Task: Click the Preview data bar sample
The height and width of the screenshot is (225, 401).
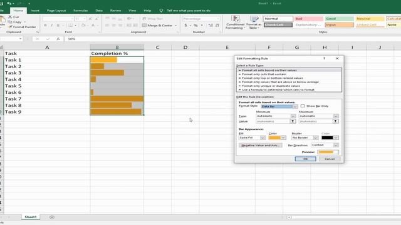Action: [x=328, y=152]
